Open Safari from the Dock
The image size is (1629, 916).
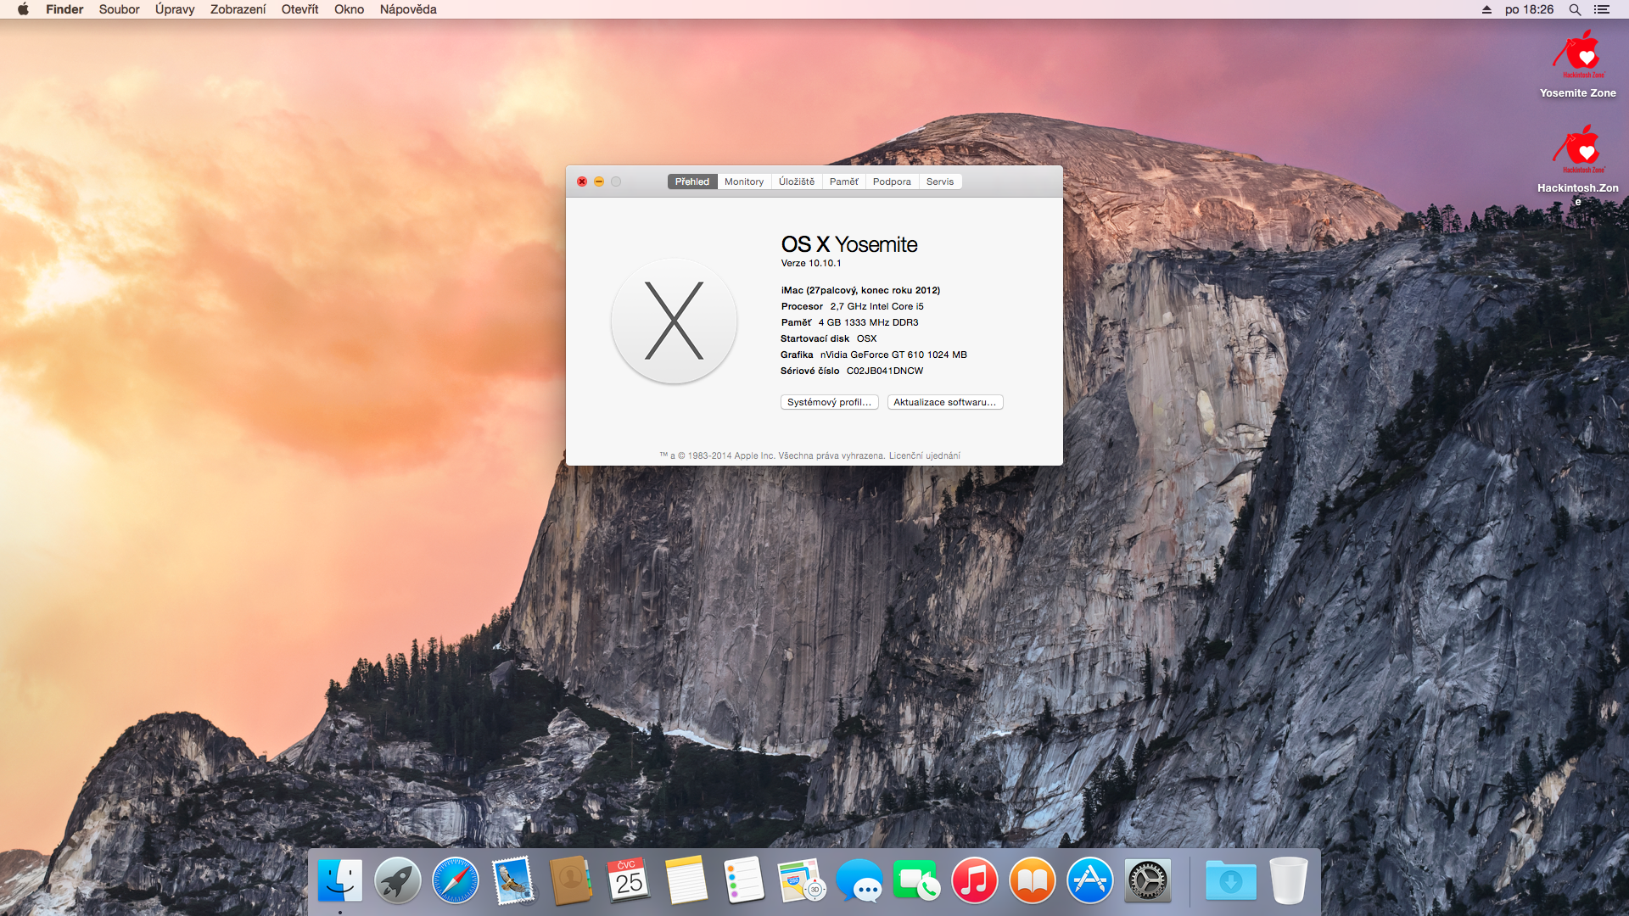pyautogui.click(x=455, y=880)
